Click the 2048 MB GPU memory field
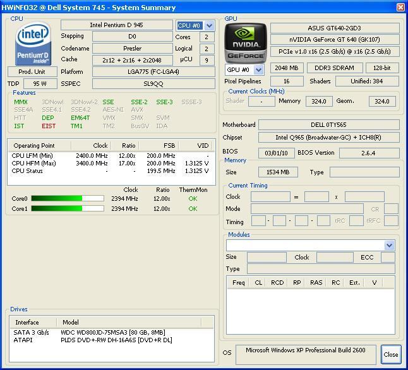 pyautogui.click(x=287, y=68)
